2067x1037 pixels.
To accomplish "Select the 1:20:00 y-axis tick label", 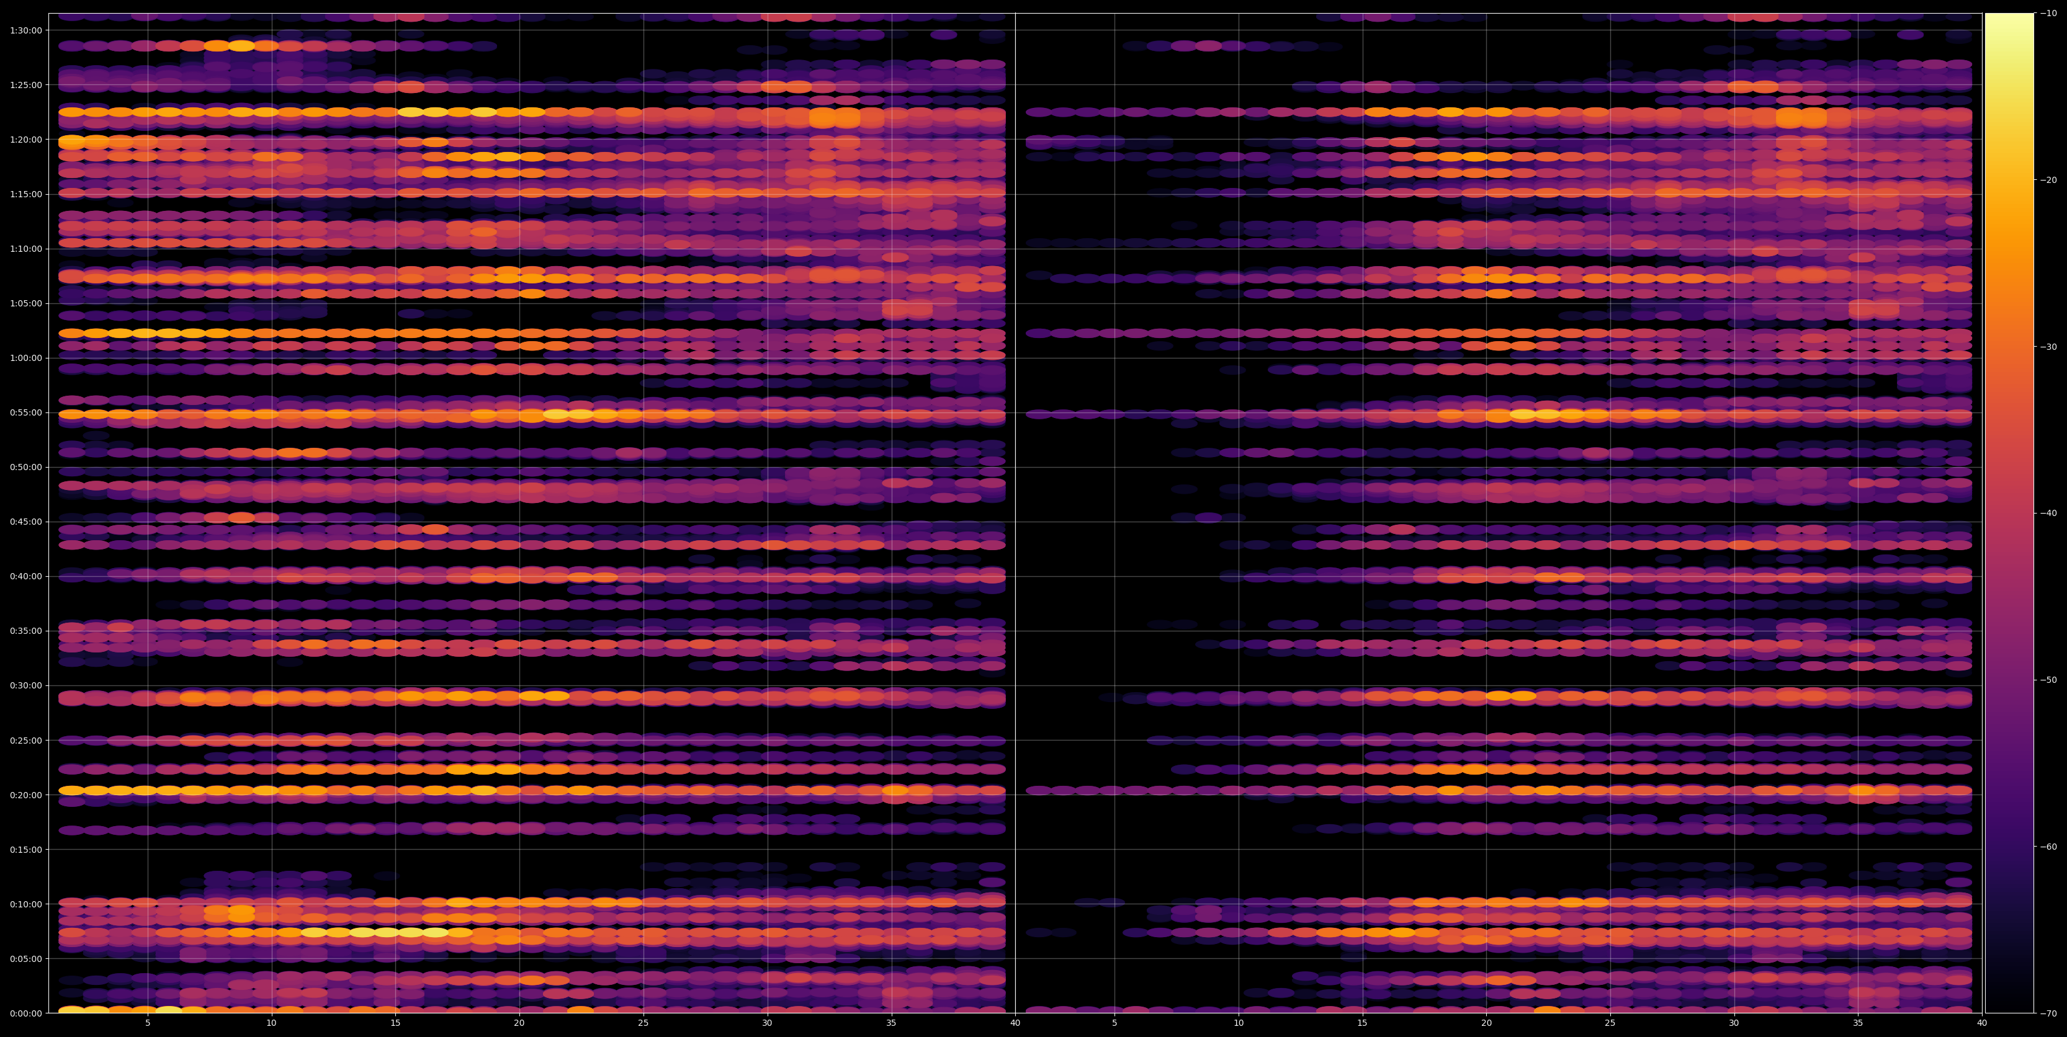I will 25,140.
